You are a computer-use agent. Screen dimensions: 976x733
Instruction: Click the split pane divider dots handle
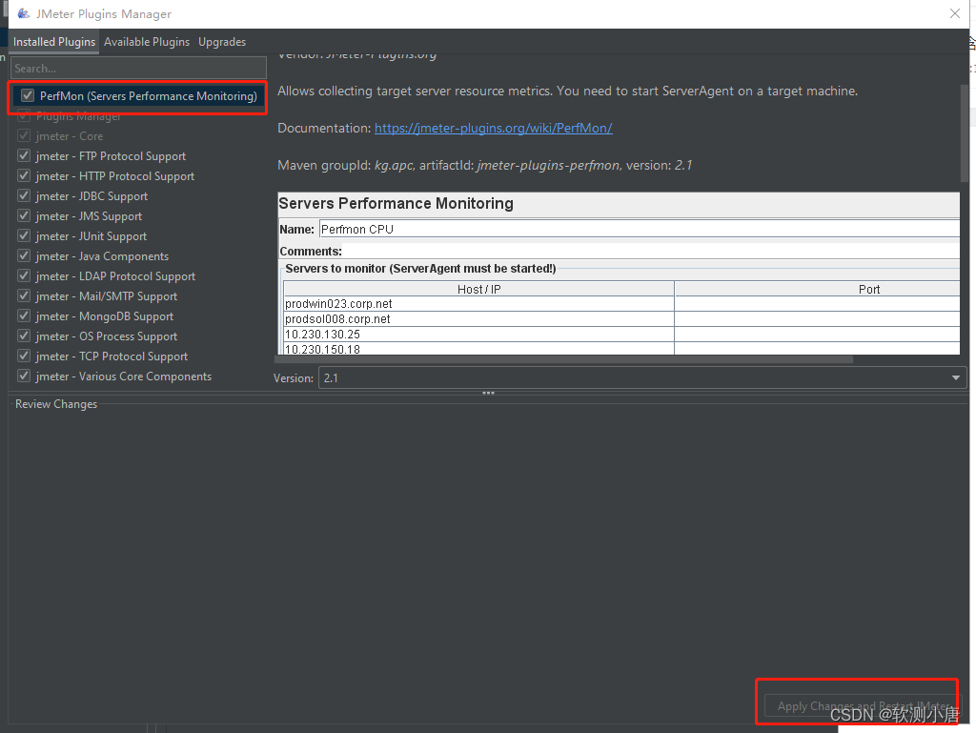click(x=488, y=394)
